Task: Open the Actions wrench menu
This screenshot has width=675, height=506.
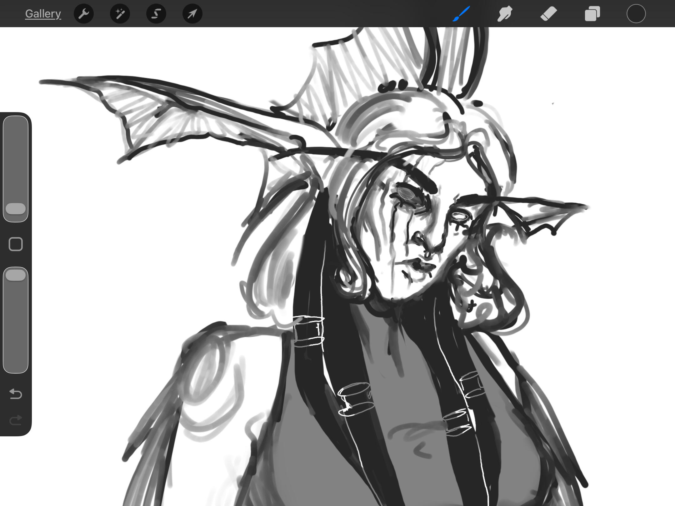Action: 84,14
